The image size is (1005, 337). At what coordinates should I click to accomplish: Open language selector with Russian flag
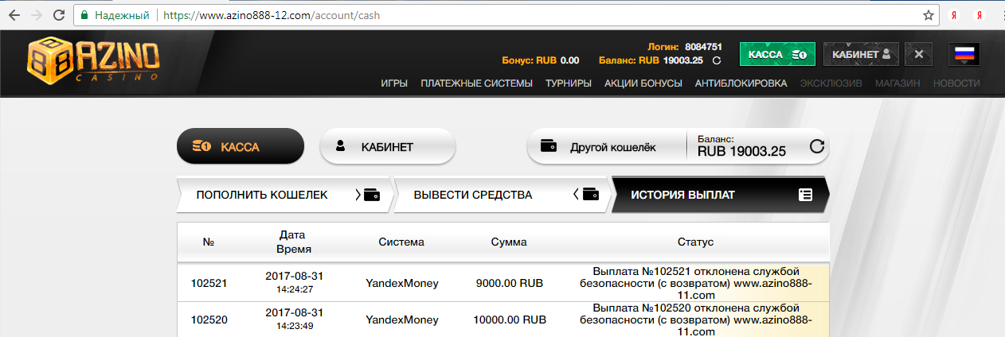(964, 54)
